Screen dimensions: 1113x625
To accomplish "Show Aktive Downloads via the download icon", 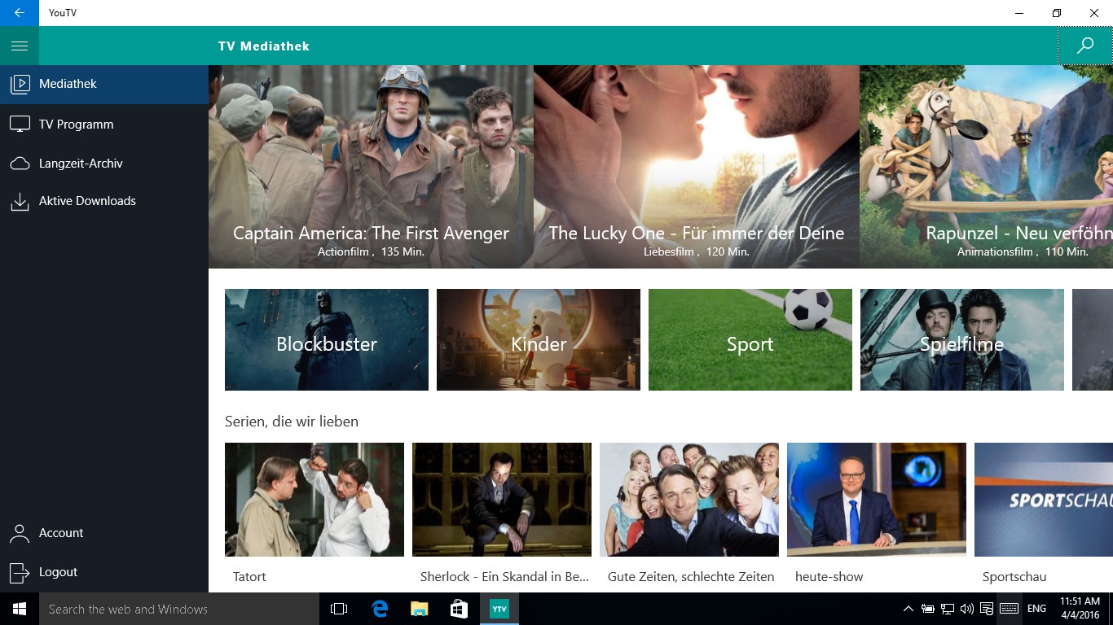I will pyautogui.click(x=20, y=200).
